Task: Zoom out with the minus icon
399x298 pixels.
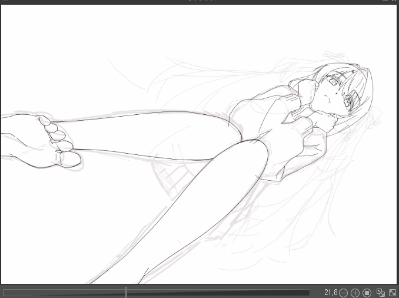Action: [343, 292]
